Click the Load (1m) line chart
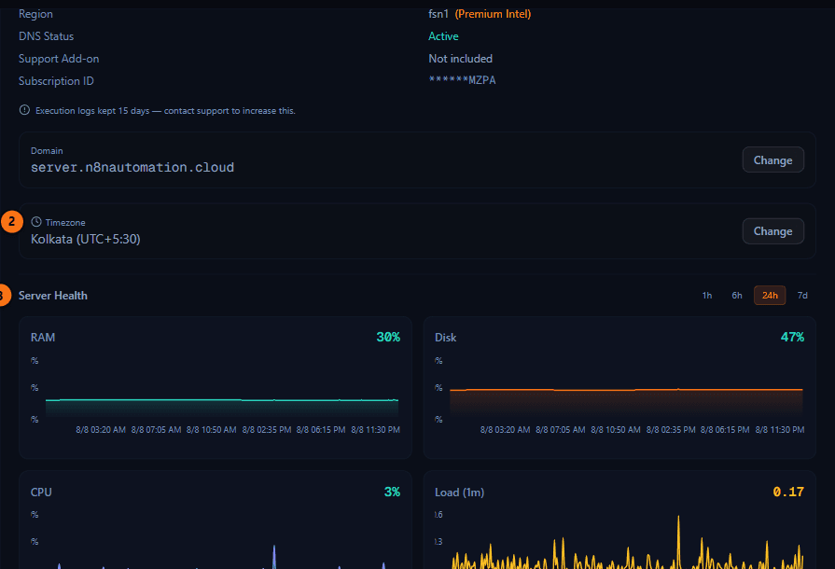 pyautogui.click(x=626, y=540)
